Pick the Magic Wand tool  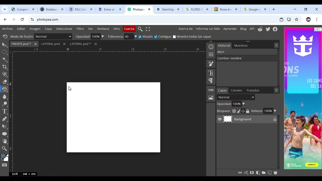[5, 59]
